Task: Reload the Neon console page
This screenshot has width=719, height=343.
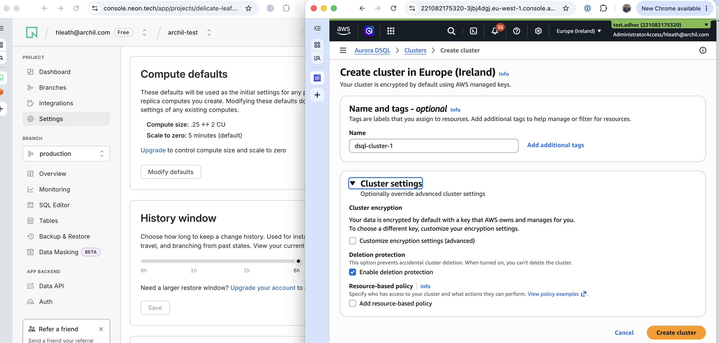Action: pos(76,8)
